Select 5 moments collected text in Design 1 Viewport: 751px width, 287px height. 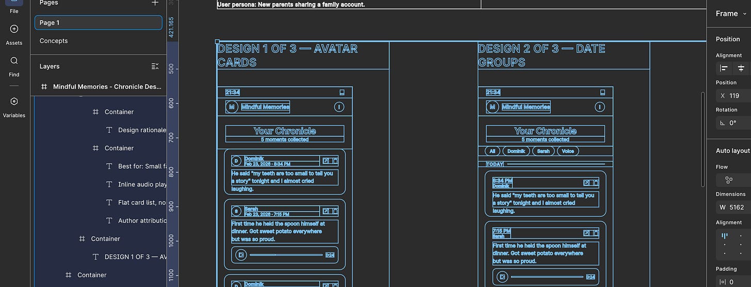[x=285, y=139]
